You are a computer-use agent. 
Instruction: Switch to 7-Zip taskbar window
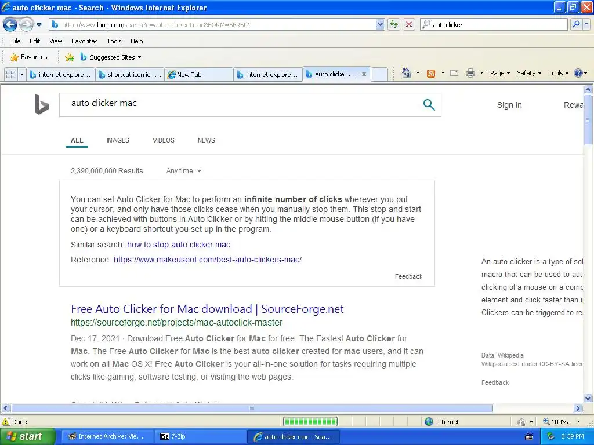199,436
